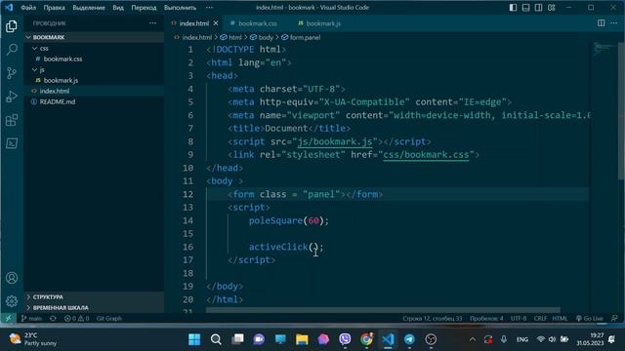Viewport: 625px width, 351px height.
Task: Open the Run and Debug view
Action: point(12,97)
